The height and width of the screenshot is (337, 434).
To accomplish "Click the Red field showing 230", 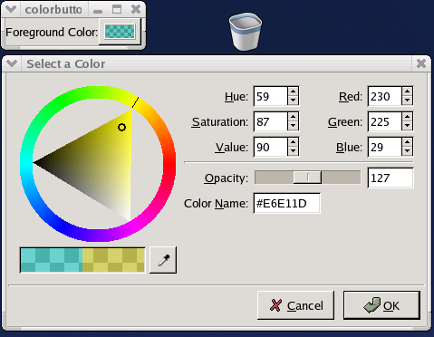I will click(385, 96).
